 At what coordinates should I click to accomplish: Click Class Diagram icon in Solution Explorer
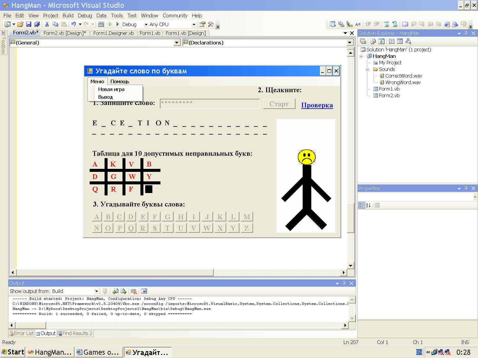coord(408,41)
